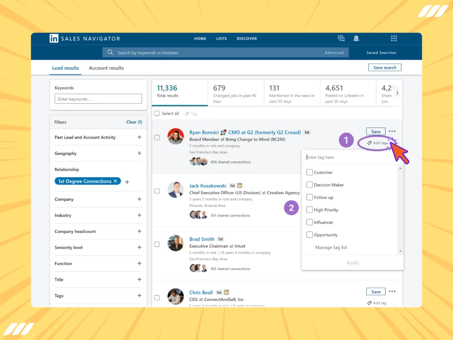
Task: Click Advanced search option
Action: point(334,53)
